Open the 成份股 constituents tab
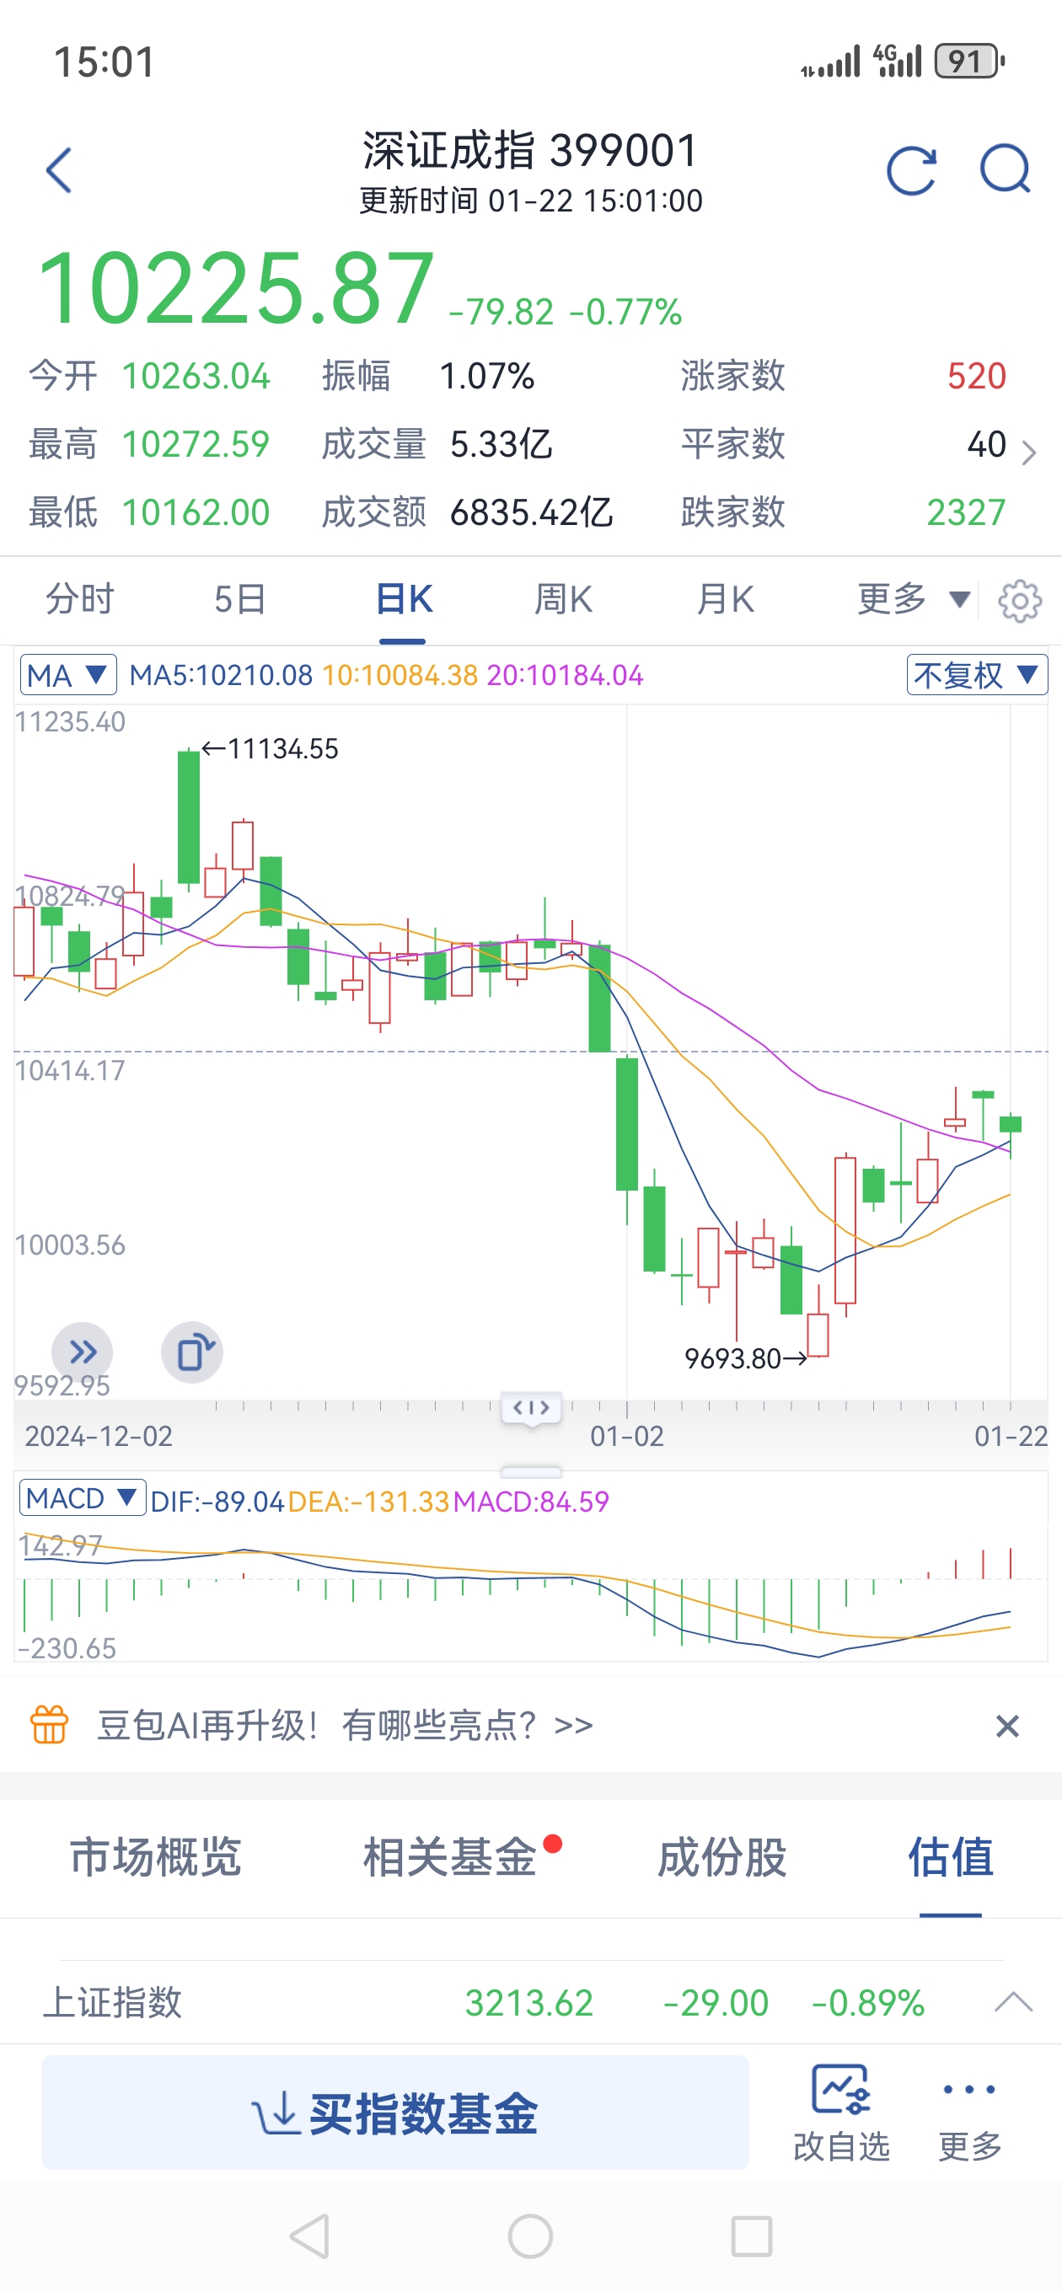Image resolution: width=1062 pixels, height=2292 pixels. (724, 1860)
